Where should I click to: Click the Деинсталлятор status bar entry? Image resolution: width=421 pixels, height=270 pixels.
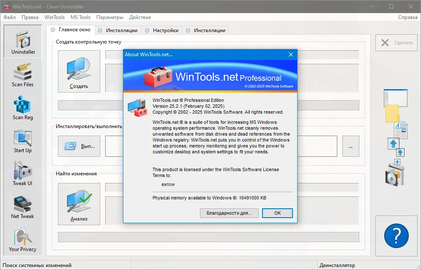[x=337, y=265]
